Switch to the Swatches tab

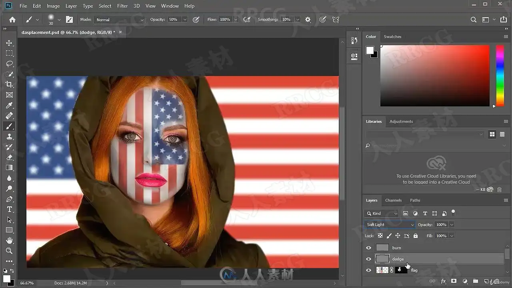(x=392, y=37)
